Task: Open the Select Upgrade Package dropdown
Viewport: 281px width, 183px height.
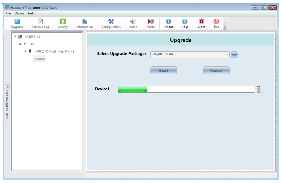Action: pyautogui.click(x=227, y=55)
